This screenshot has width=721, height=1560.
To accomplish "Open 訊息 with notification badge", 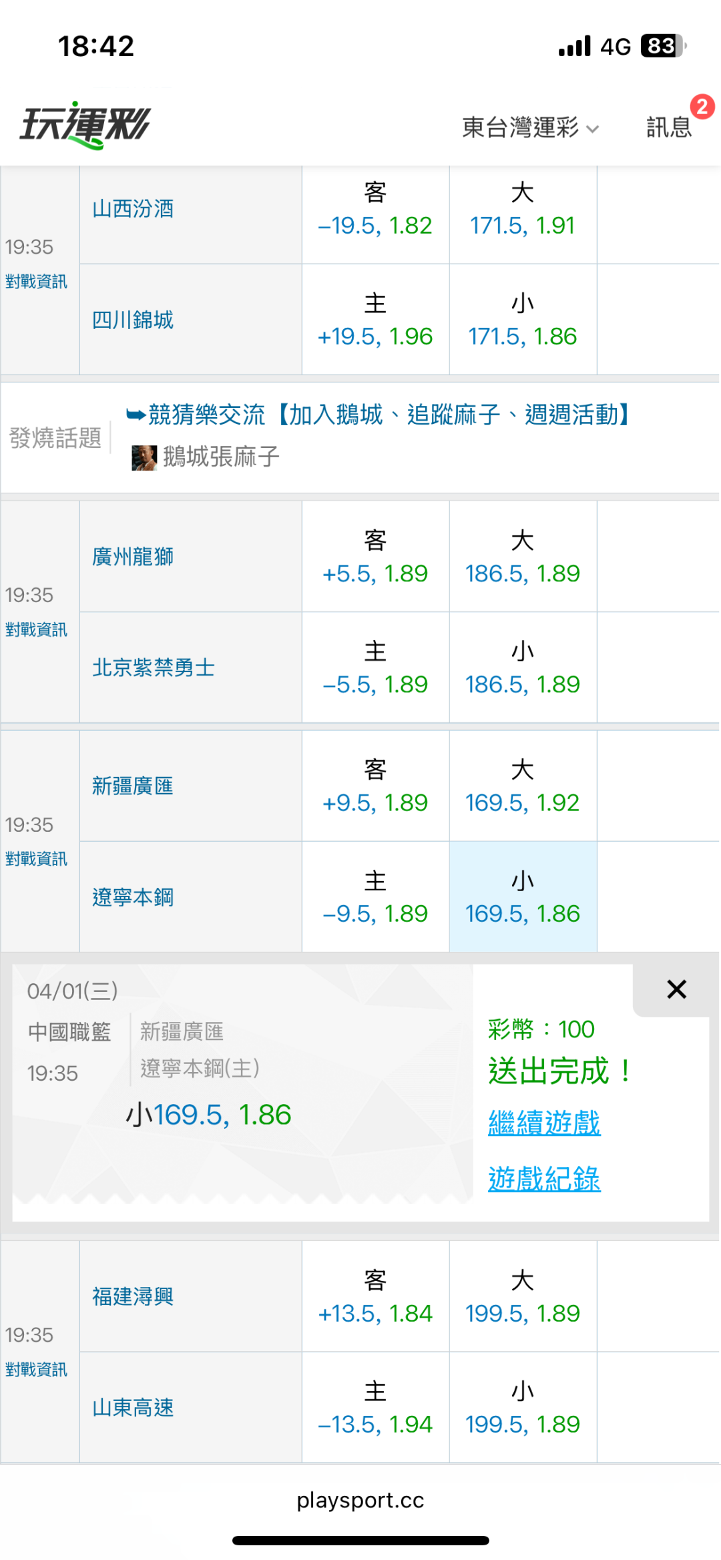I will 670,125.
